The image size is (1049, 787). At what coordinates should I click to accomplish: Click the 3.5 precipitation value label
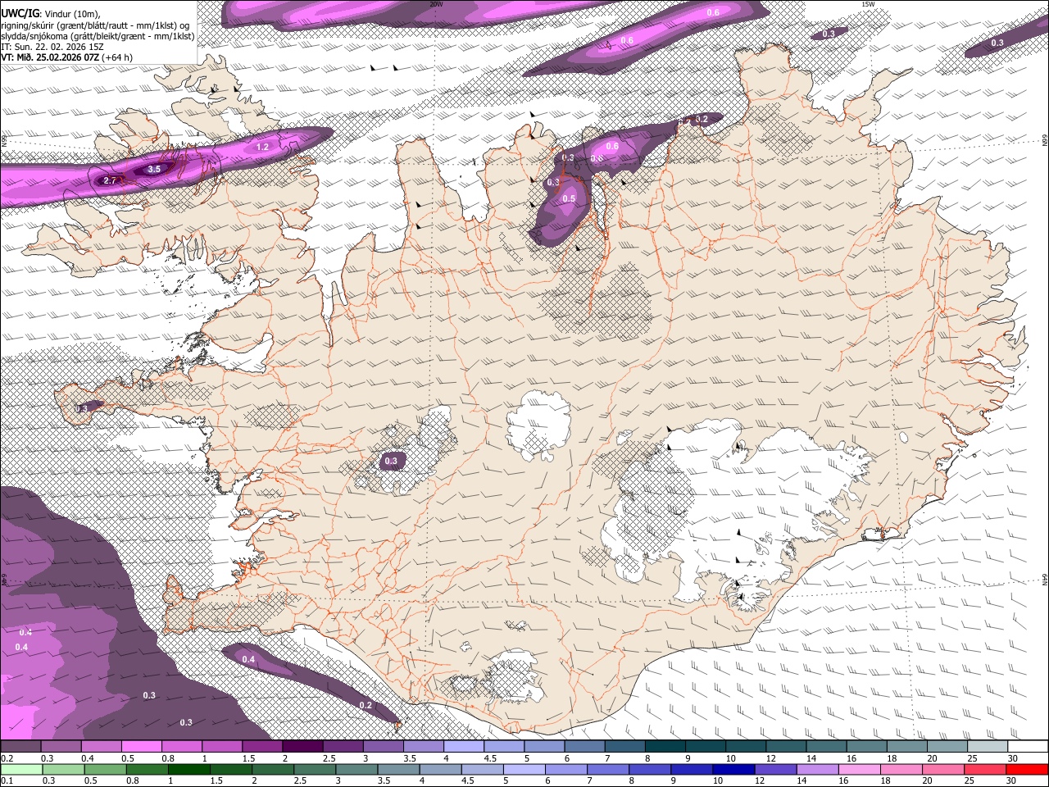pos(153,169)
